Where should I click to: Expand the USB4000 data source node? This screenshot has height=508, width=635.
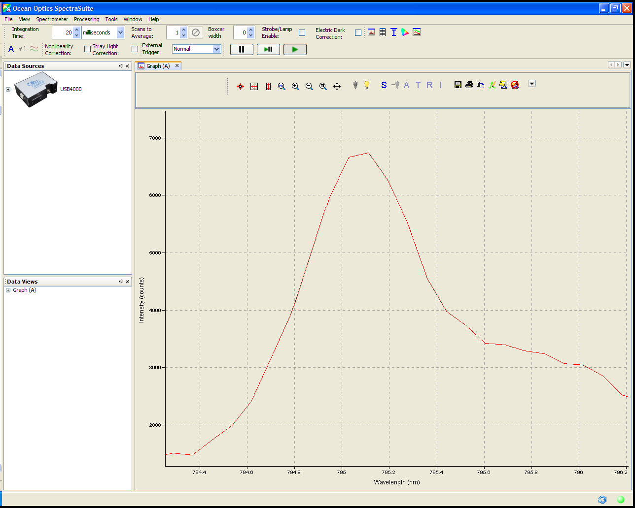(8, 89)
